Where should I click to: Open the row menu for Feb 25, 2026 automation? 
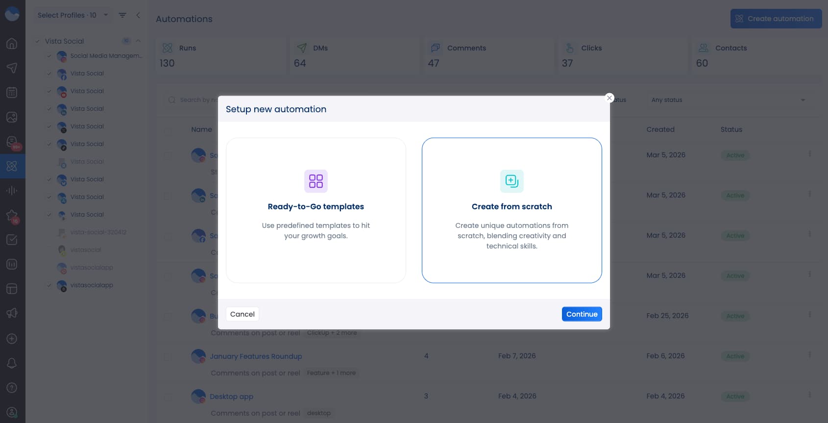pyautogui.click(x=809, y=315)
